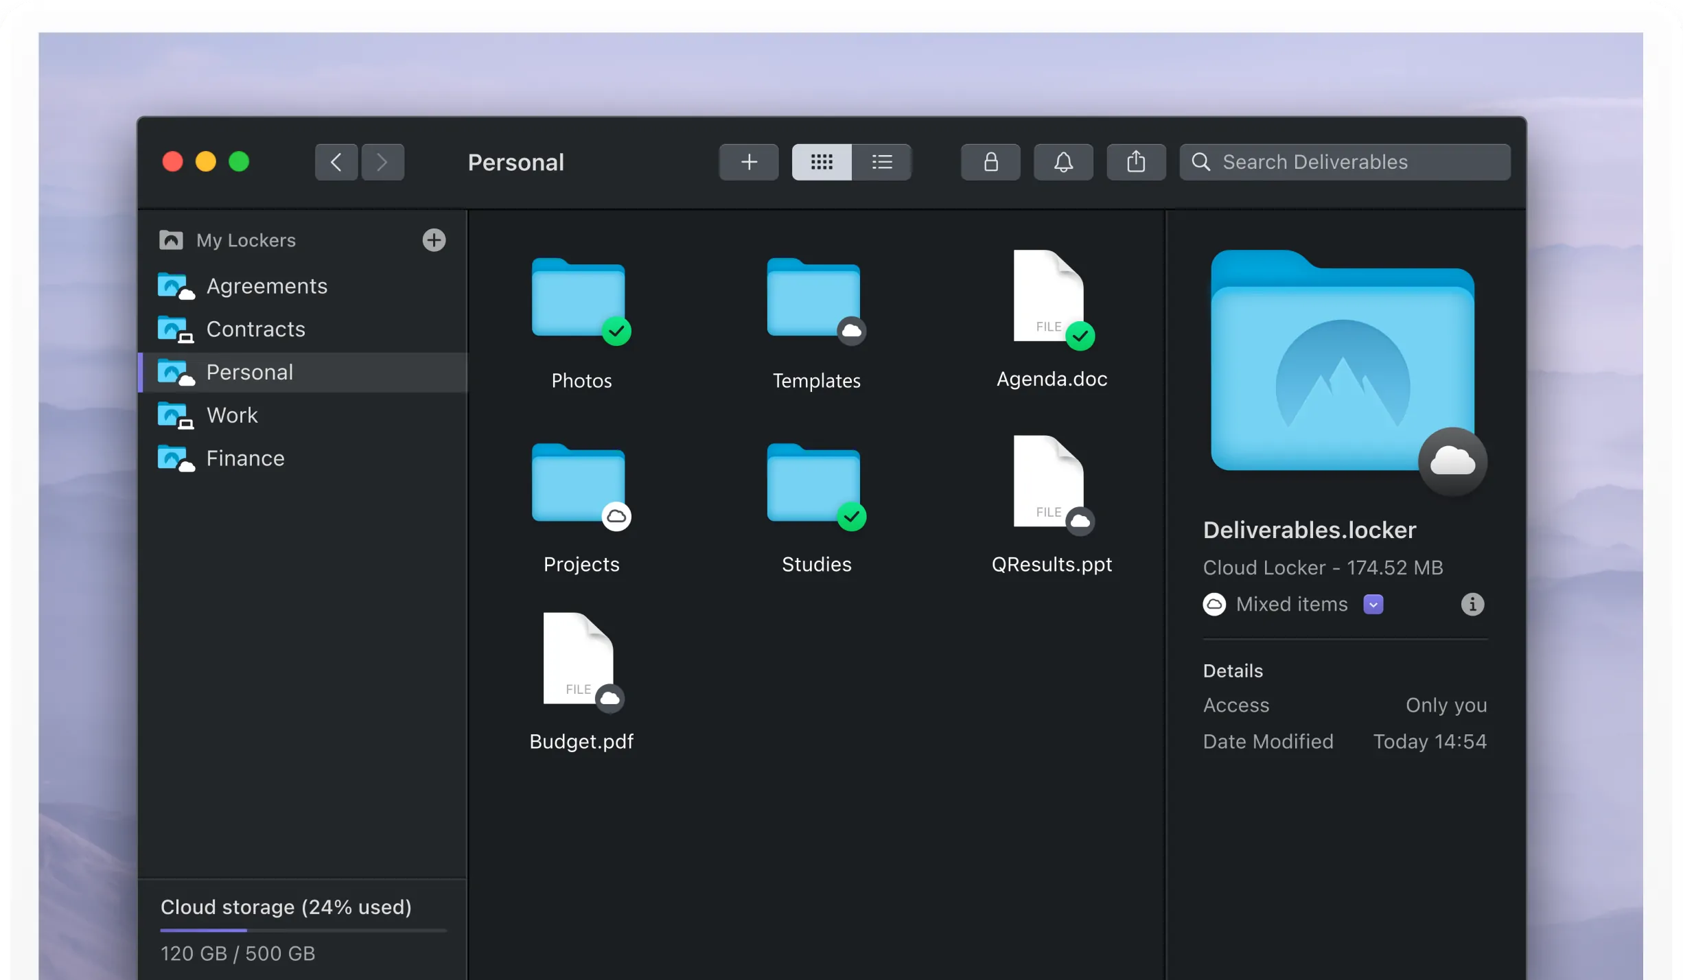Switch to list view

click(x=882, y=162)
